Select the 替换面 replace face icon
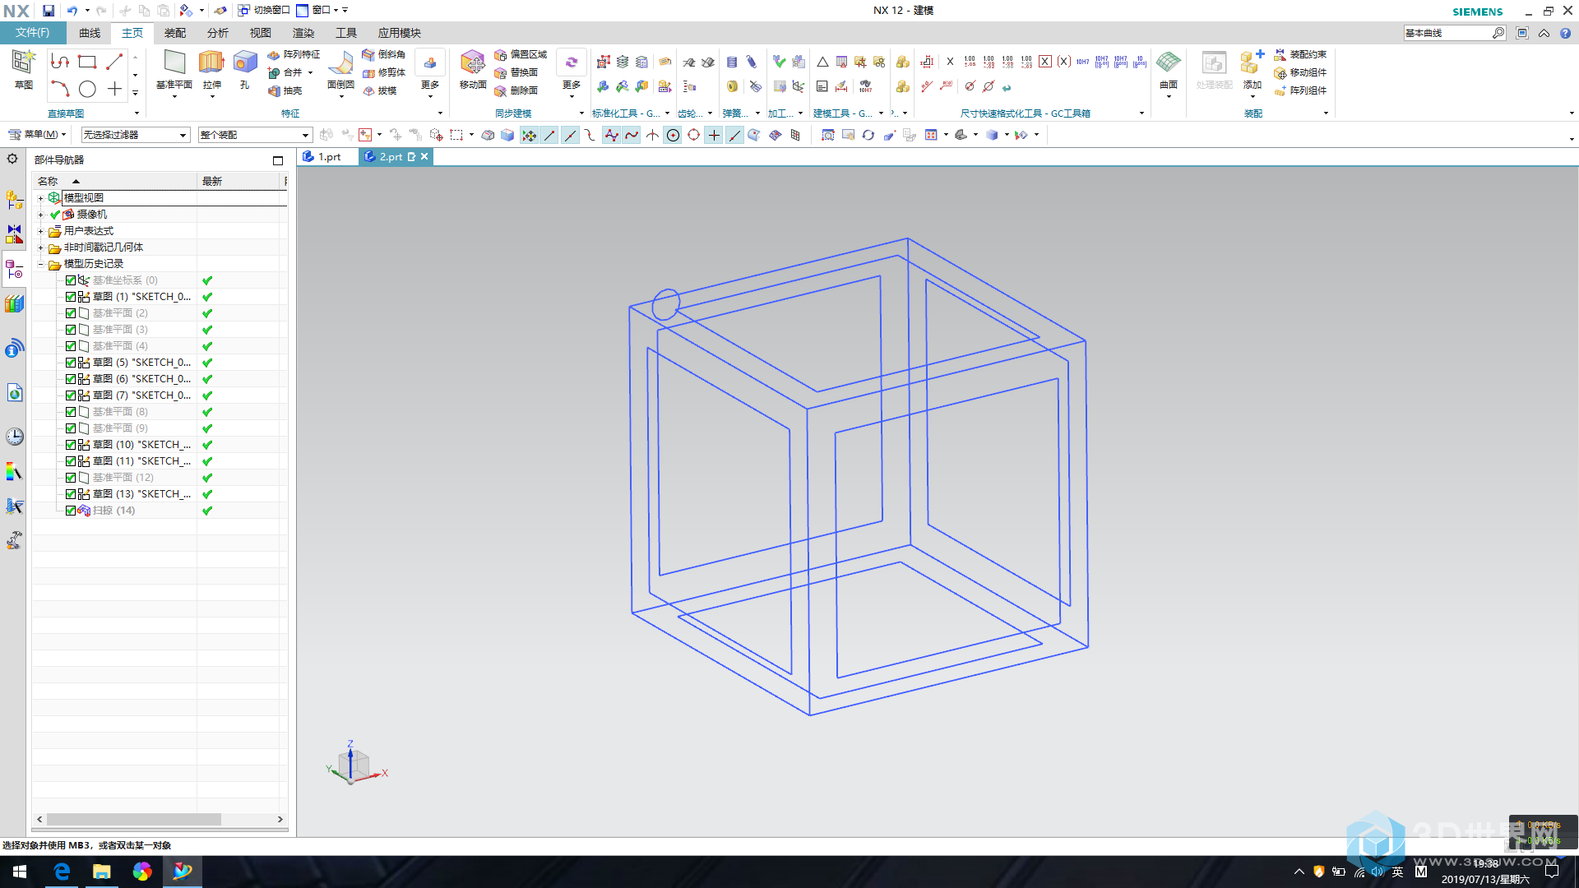 pos(500,73)
